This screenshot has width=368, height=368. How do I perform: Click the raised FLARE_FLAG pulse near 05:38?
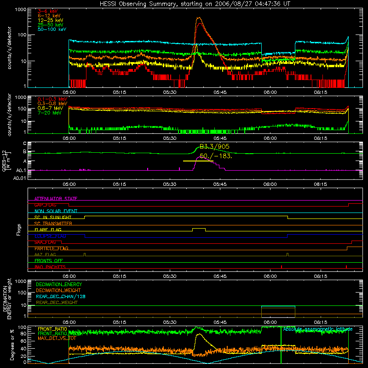[x=199, y=229]
